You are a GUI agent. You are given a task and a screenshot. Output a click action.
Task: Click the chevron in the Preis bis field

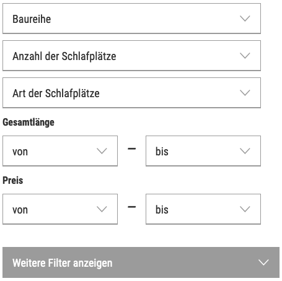[x=245, y=209]
